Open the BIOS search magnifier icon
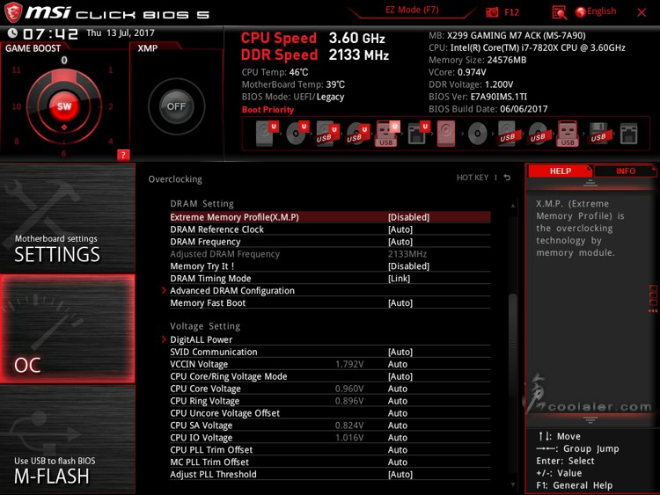660x495 pixels. [x=559, y=12]
